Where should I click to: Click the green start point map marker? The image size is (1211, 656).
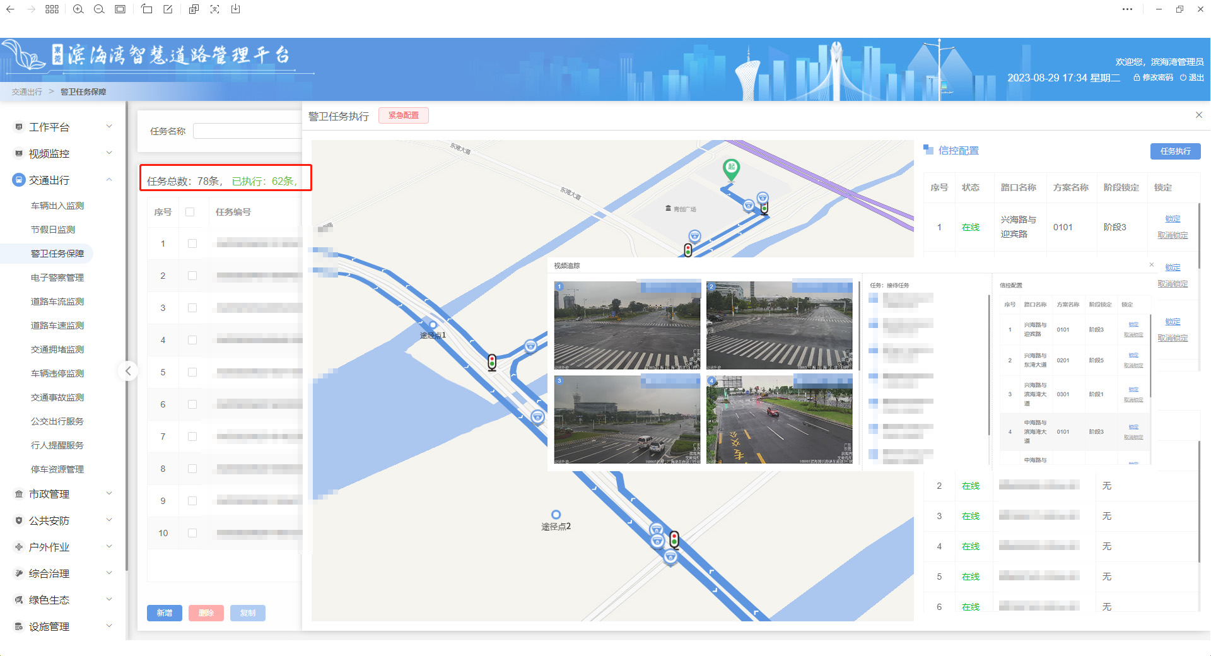731,169
